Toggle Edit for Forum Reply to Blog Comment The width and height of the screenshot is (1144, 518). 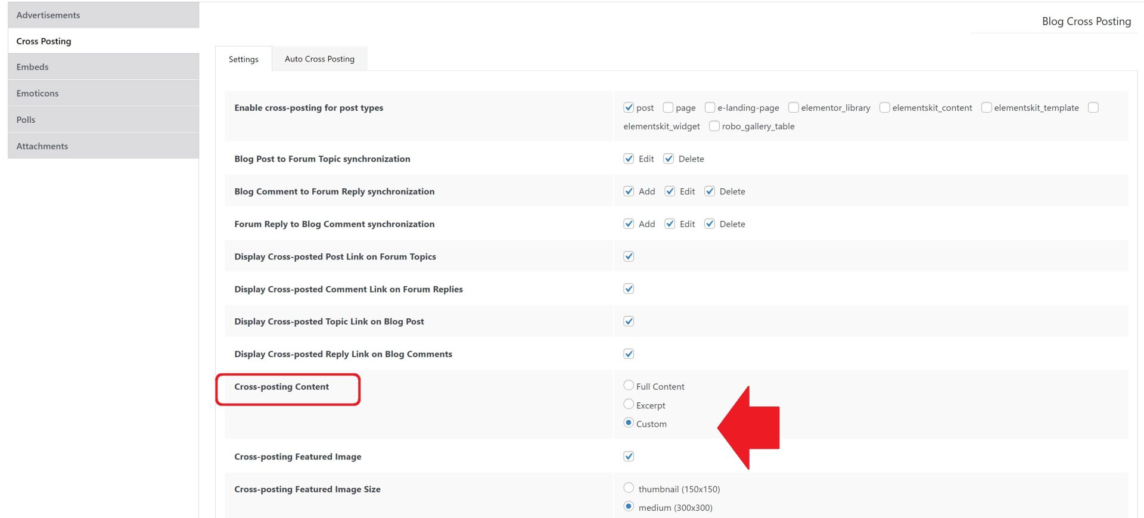pos(670,224)
